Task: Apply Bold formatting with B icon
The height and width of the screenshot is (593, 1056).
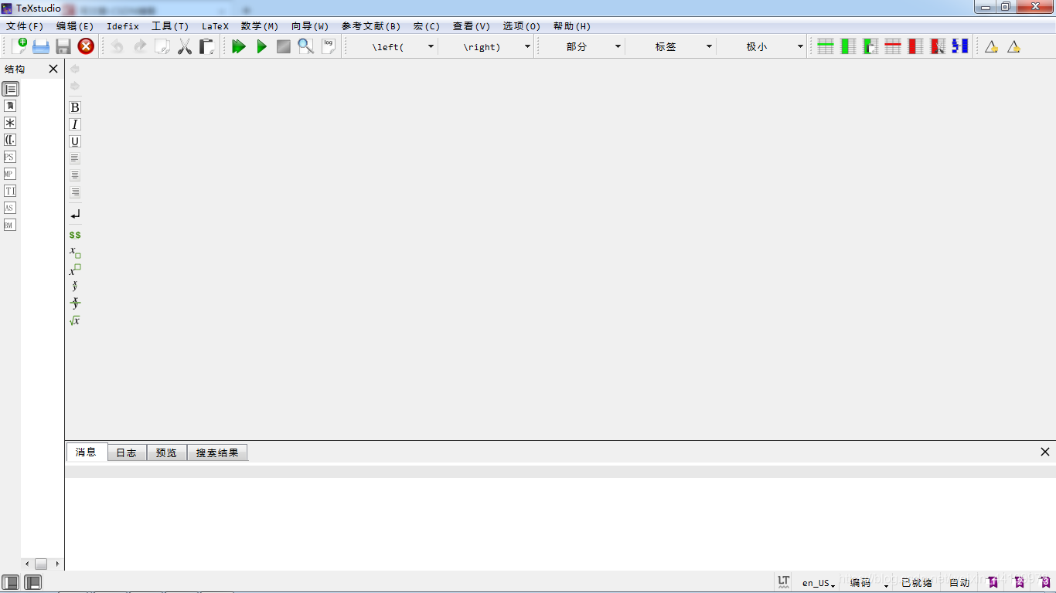Action: tap(75, 107)
